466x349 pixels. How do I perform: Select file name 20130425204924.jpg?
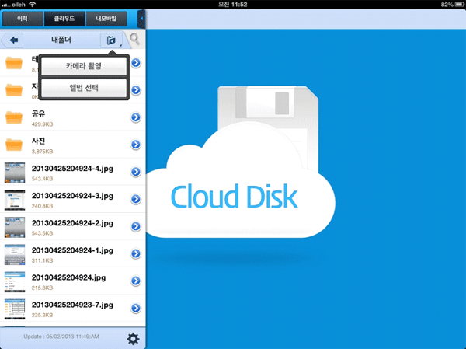(x=68, y=278)
